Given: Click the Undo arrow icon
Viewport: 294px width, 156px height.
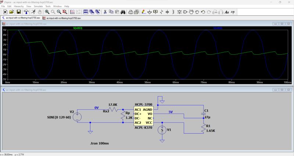Looking at the screenshot, I should 203,12.
